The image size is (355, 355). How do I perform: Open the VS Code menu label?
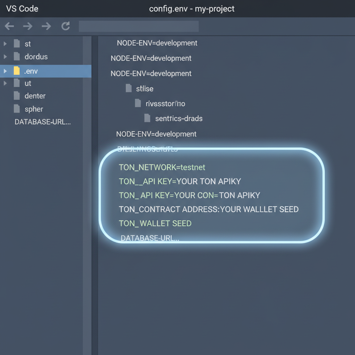coord(21,9)
